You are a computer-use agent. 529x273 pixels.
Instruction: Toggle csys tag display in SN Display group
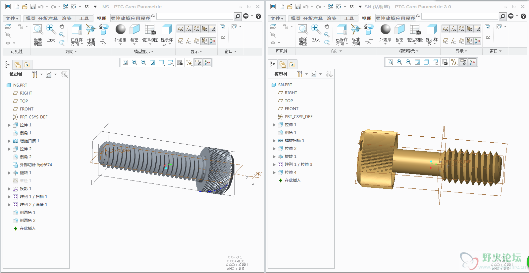(469, 41)
